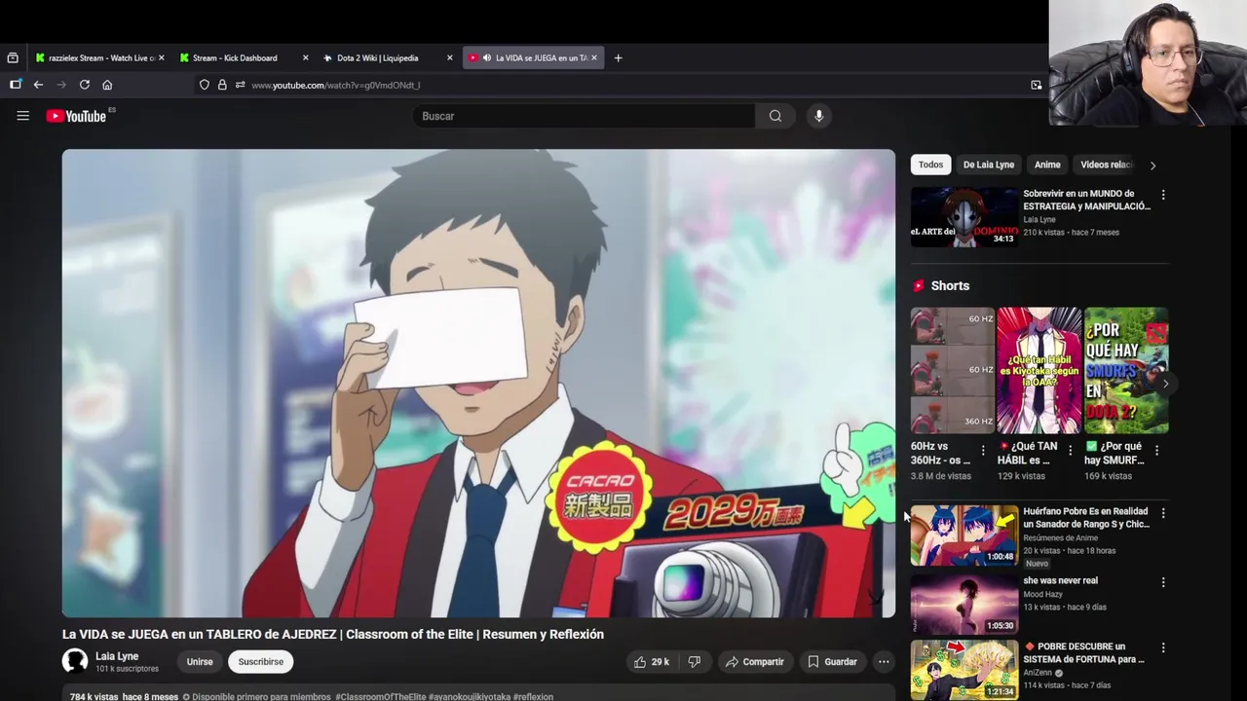This screenshot has height=701, width=1247.
Task: Show next Shorts with arrow
Action: [1165, 384]
